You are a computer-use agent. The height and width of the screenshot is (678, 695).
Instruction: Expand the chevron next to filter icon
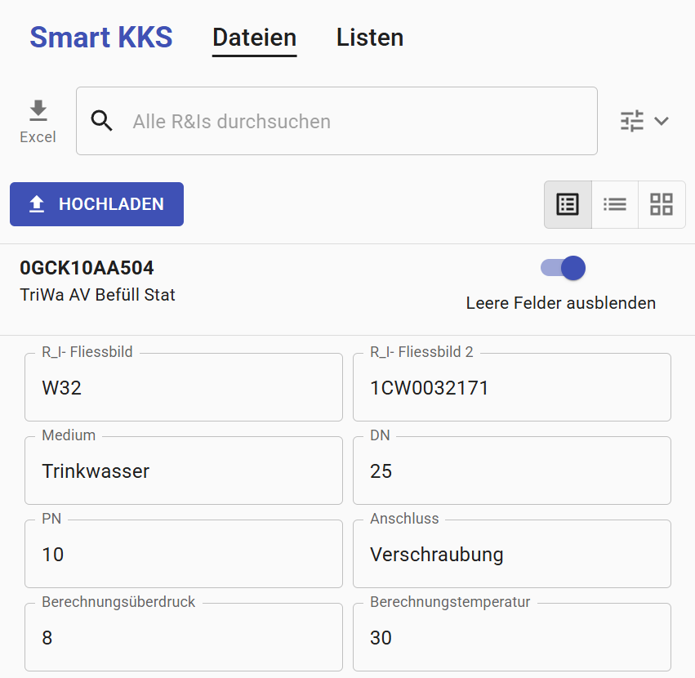[x=661, y=120]
